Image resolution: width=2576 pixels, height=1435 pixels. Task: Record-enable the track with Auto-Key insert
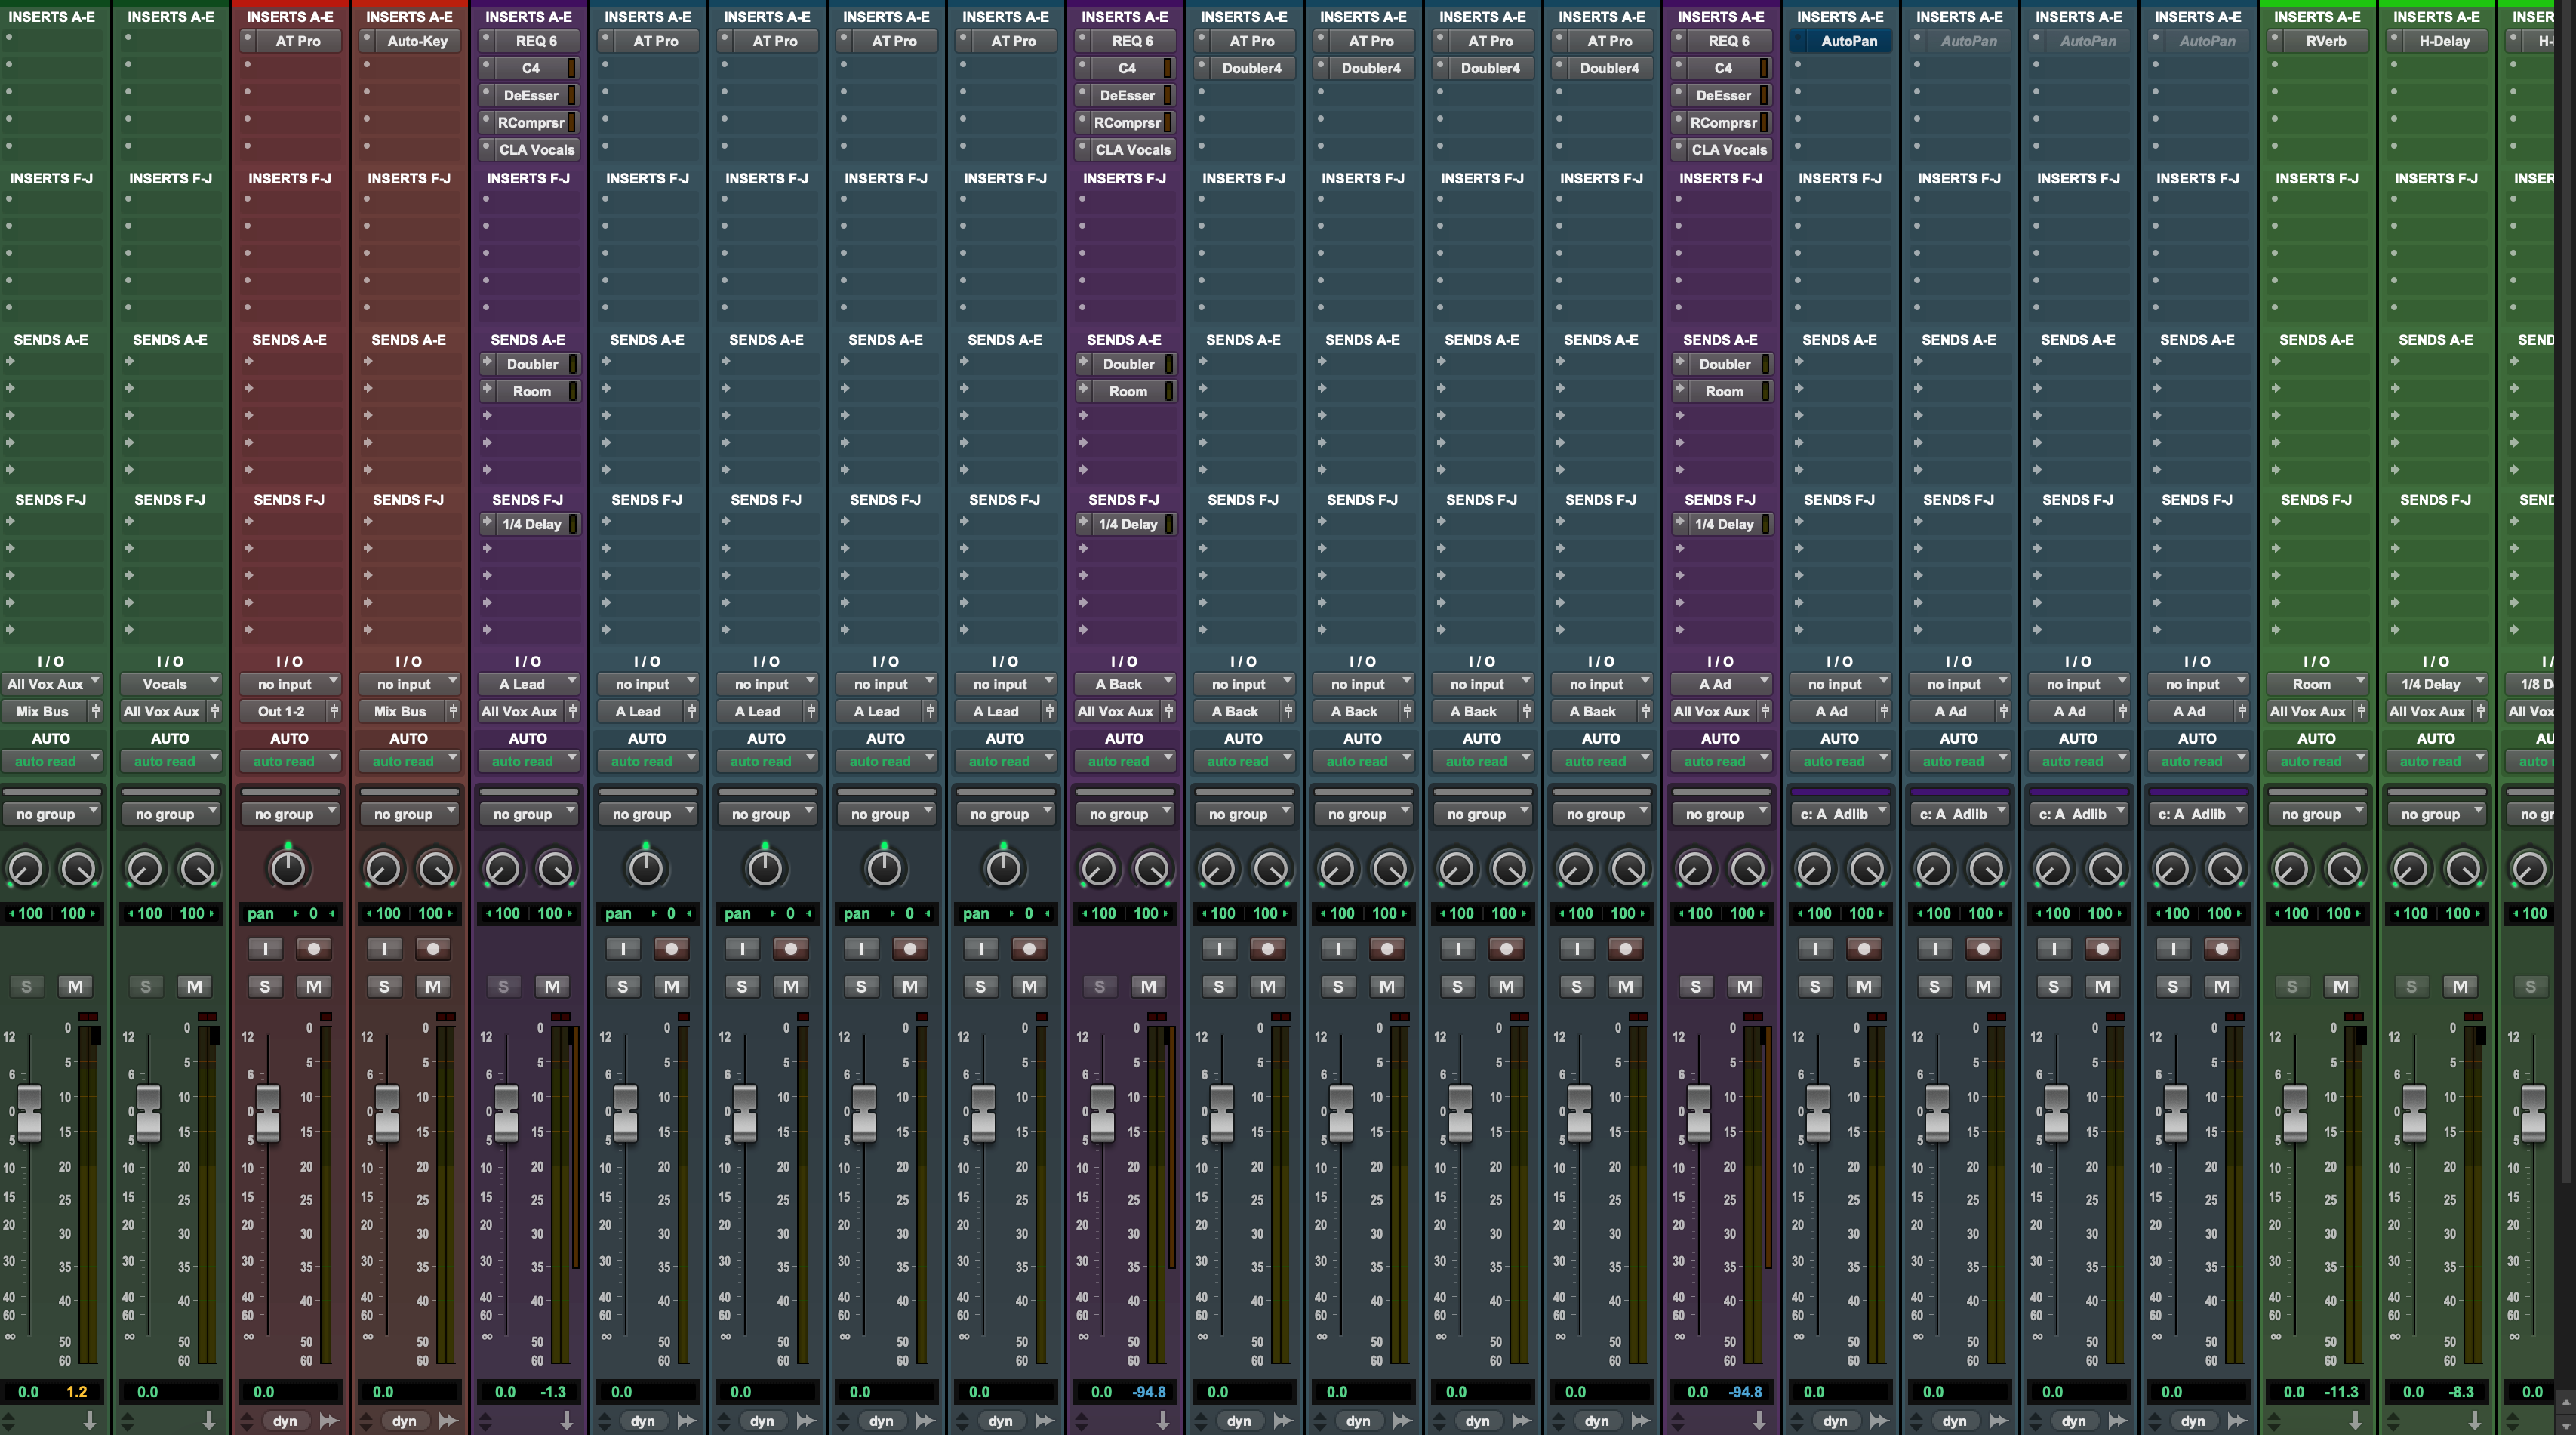click(433, 948)
